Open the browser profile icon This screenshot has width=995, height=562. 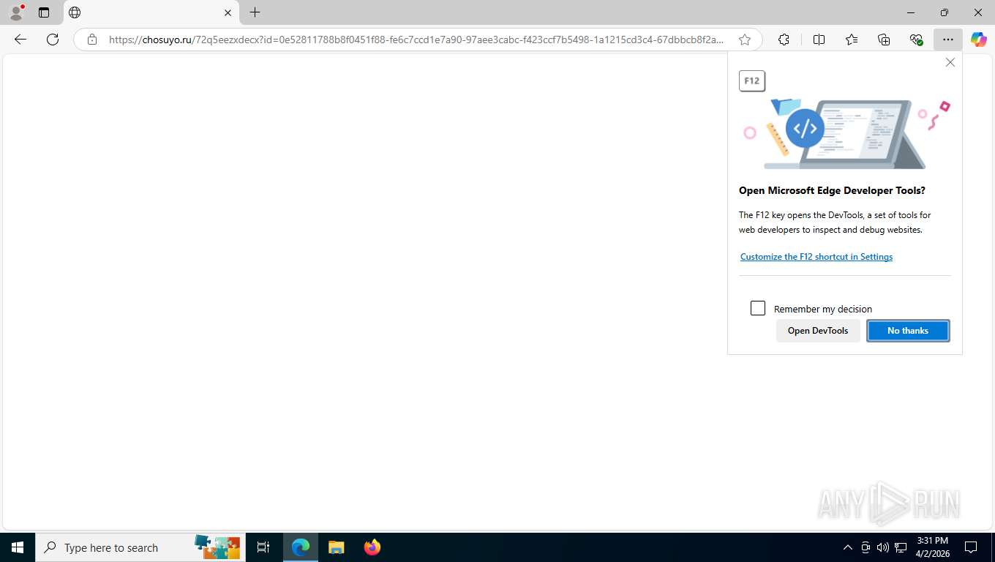pos(16,12)
